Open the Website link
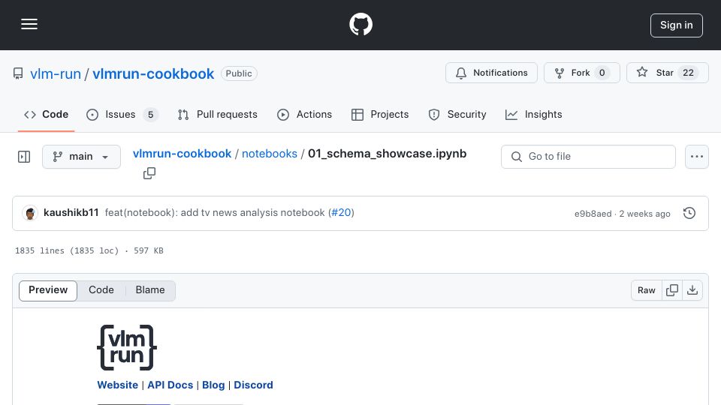 117,385
